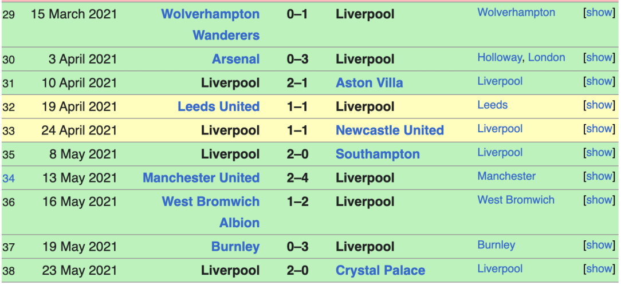
Task: Open the West Bromwich Albion team link
Action: click(x=211, y=212)
